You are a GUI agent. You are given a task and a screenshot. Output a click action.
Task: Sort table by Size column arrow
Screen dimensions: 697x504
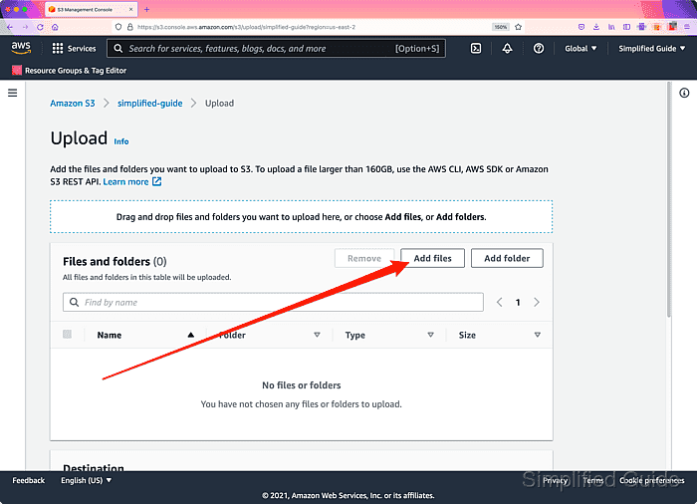[x=538, y=335]
